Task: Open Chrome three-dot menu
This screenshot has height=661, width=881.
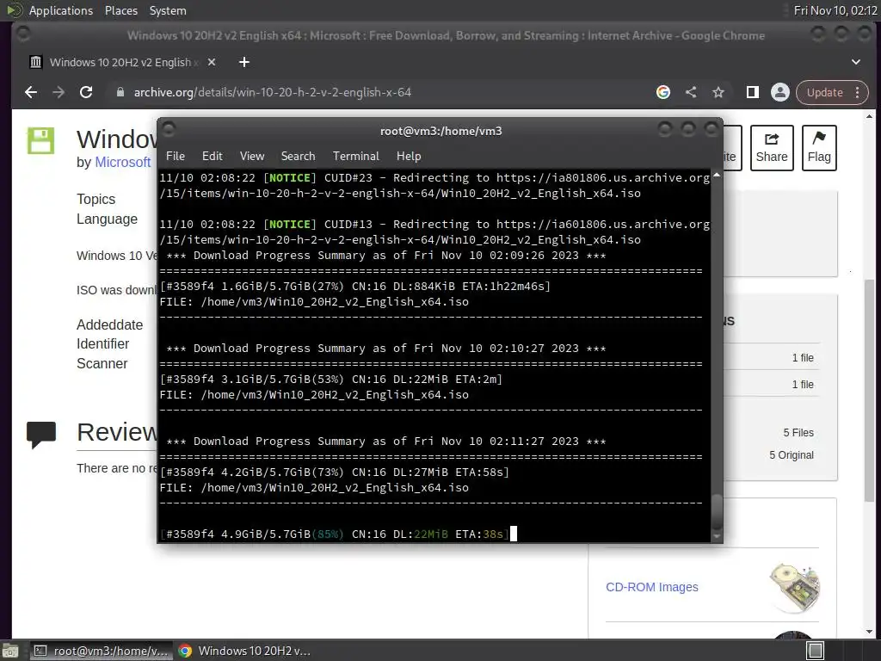Action: [858, 92]
